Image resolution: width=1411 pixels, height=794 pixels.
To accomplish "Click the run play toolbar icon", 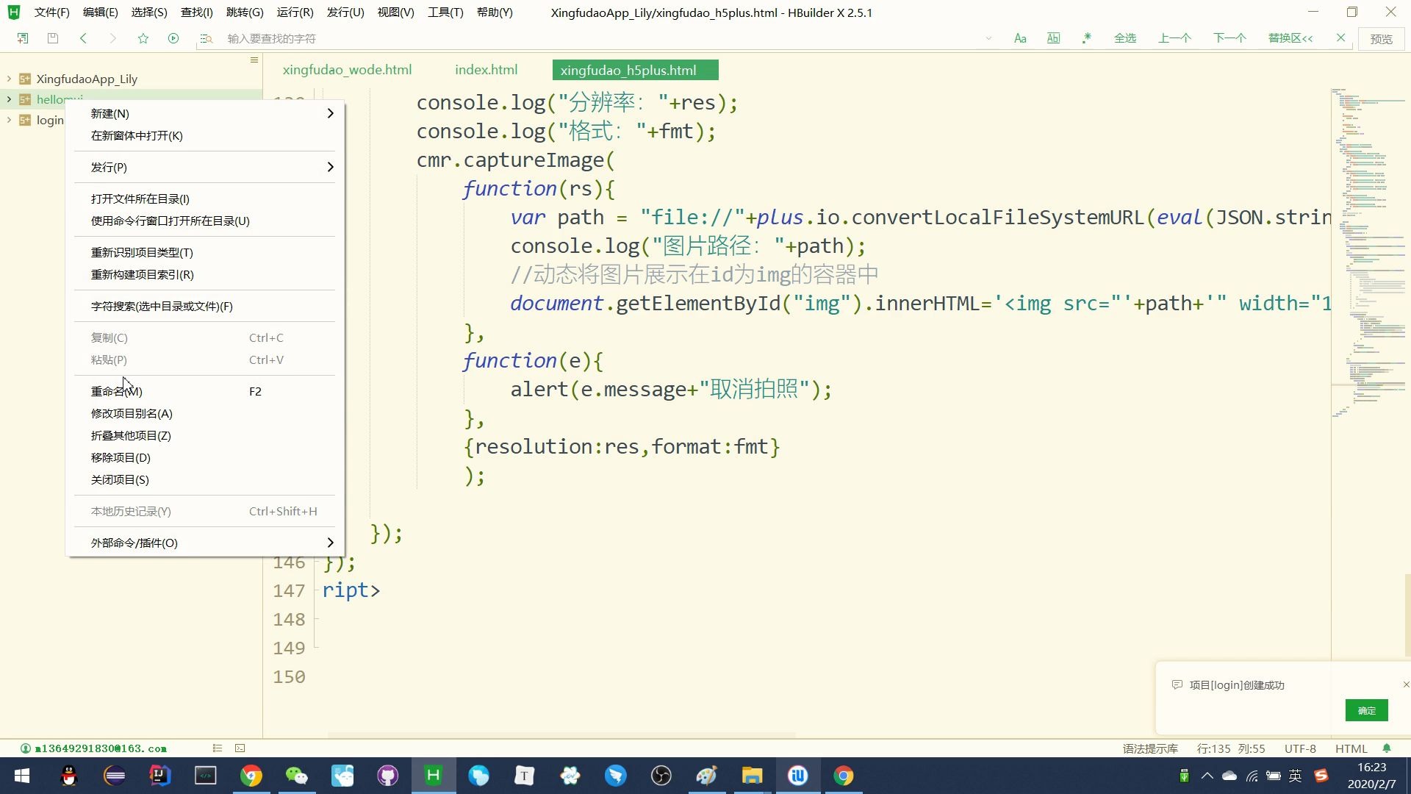I will (x=173, y=38).
